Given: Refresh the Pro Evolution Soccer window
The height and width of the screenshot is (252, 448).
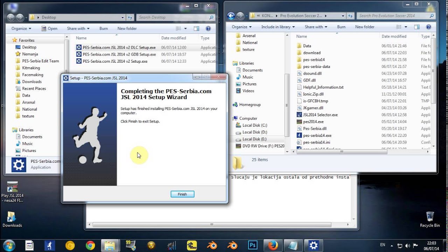Looking at the screenshot, I should pyautogui.click(x=350, y=16).
